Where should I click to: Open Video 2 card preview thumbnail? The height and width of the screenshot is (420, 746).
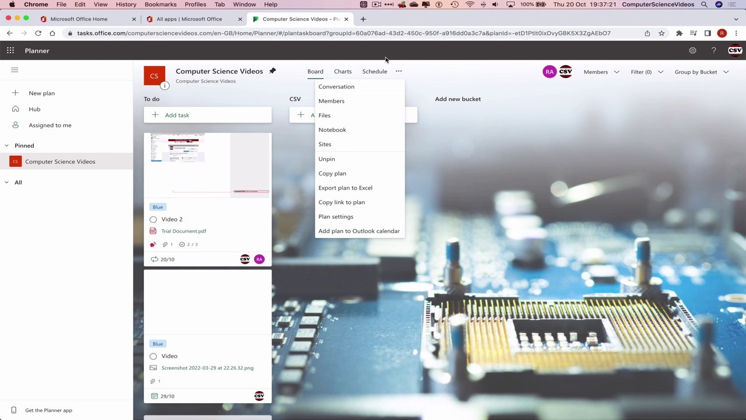pos(207,165)
